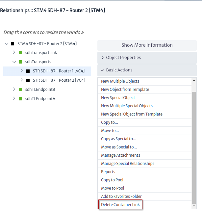Select STM4 SDH-87 - Router 2 [STM4] tree item
Viewport: 202px width, 211px height.
[47, 44]
